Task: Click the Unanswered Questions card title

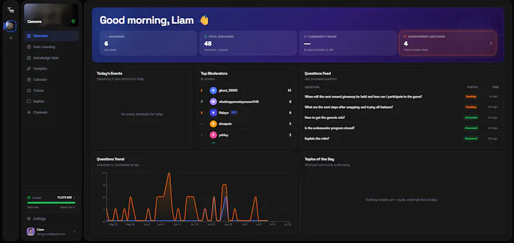Action: (x=427, y=37)
